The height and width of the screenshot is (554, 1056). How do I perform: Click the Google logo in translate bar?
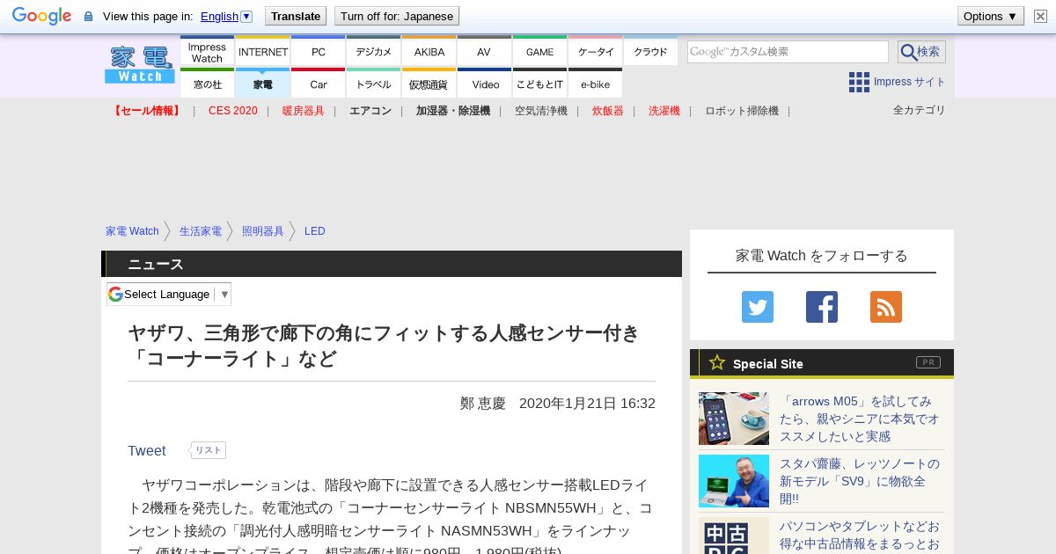click(x=41, y=16)
